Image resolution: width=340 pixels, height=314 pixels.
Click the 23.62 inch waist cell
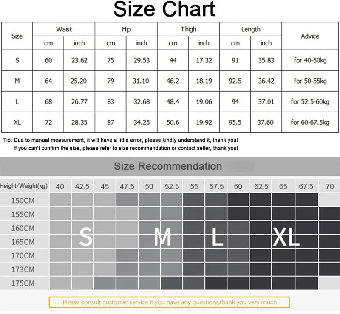79,60
